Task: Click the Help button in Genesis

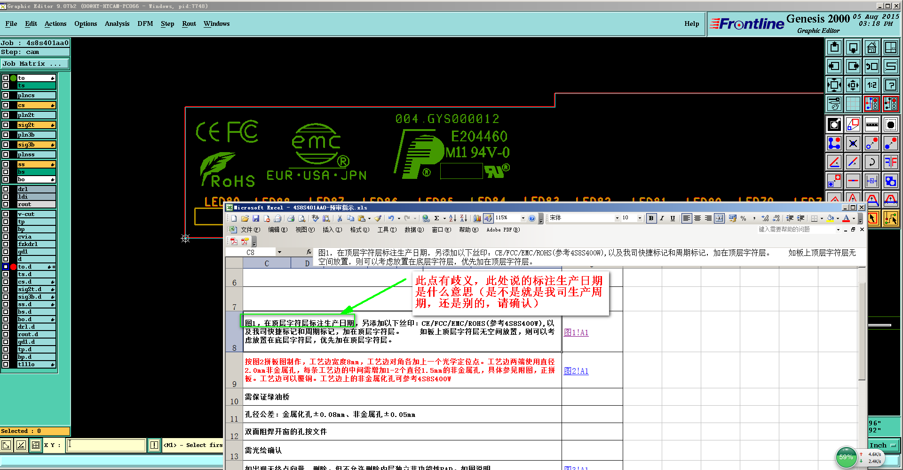Action: pyautogui.click(x=691, y=24)
